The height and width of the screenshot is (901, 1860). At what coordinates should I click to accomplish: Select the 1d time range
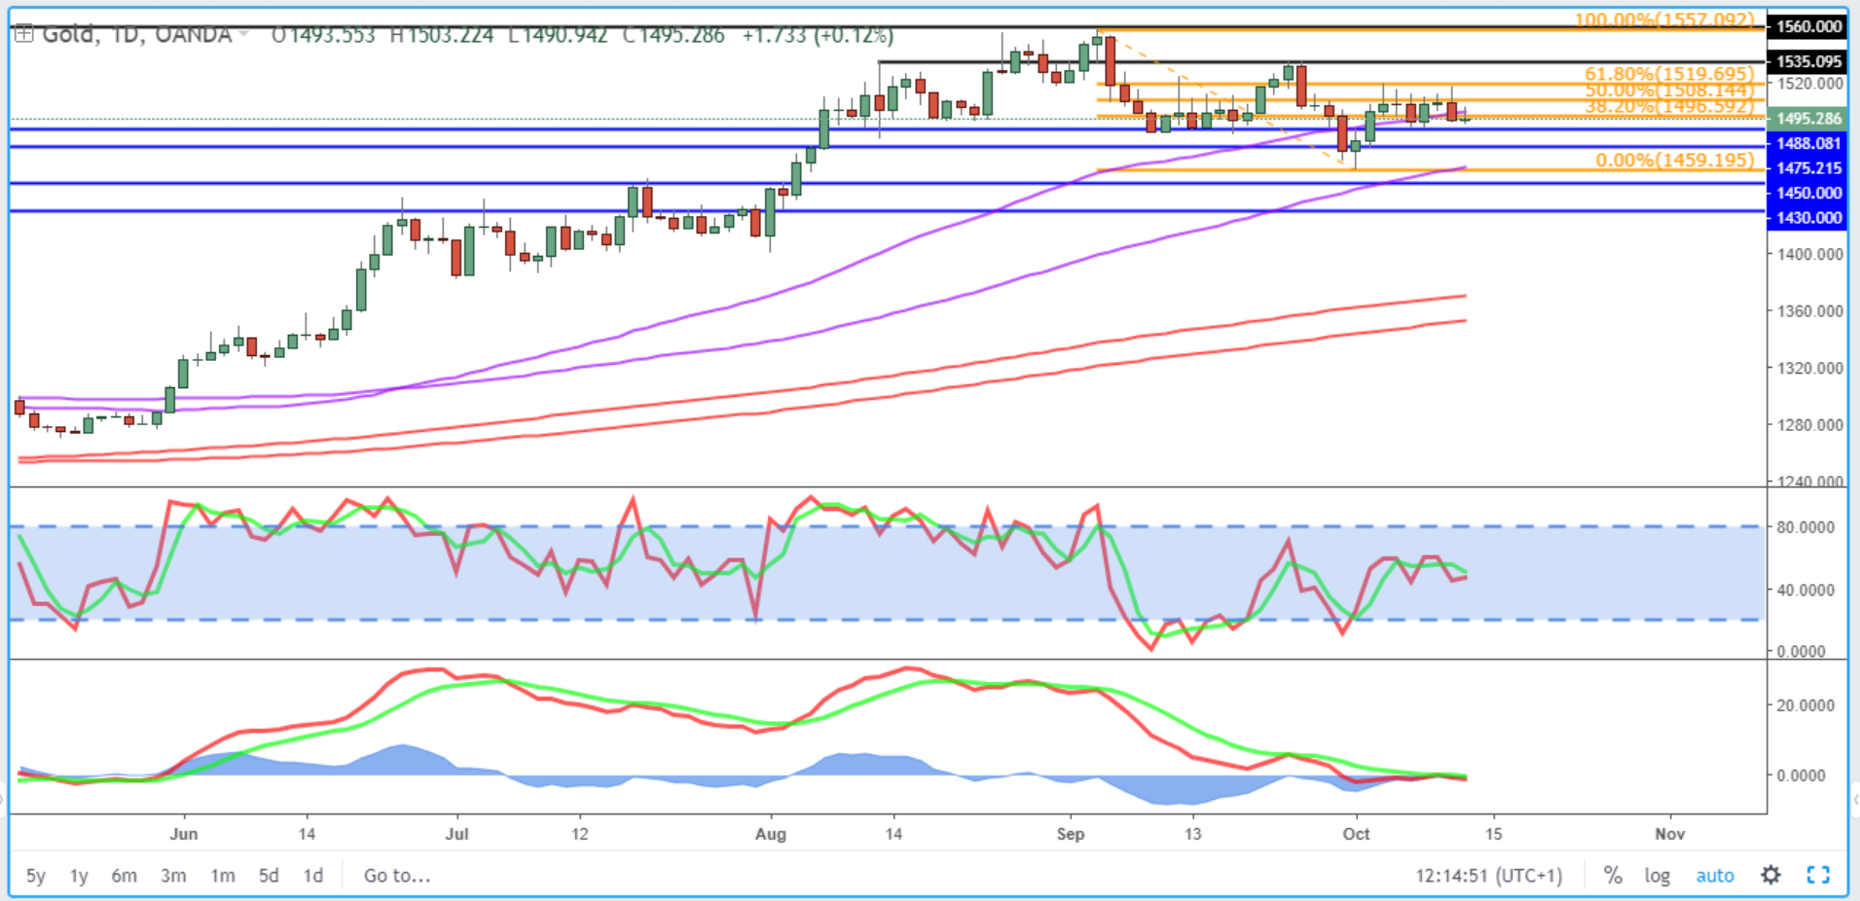312,876
